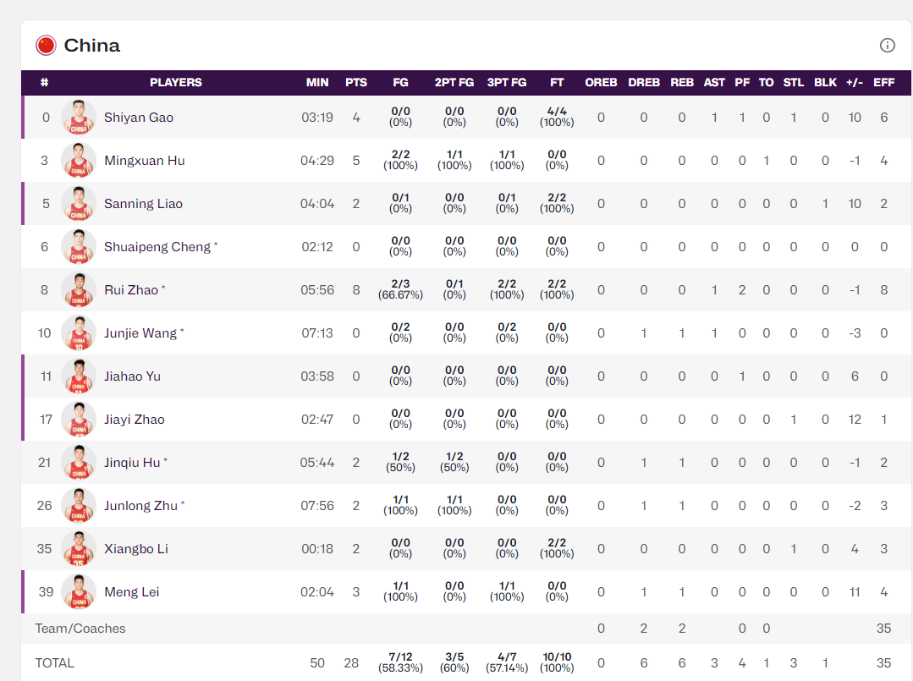Click the China flag icon
913x681 pixels.
[46, 46]
